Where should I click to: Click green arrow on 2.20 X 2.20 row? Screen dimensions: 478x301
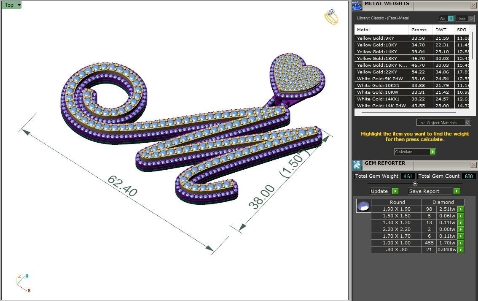coord(461,229)
